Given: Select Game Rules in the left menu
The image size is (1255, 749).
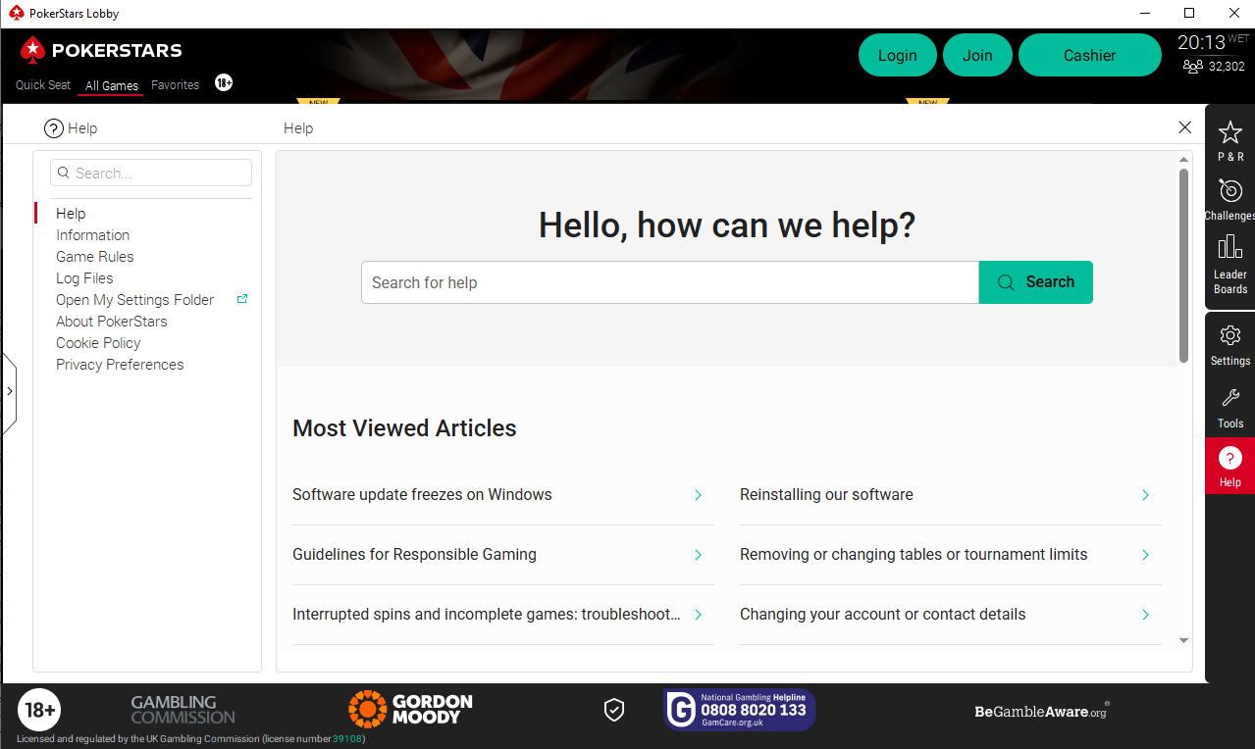Looking at the screenshot, I should 95,257.
